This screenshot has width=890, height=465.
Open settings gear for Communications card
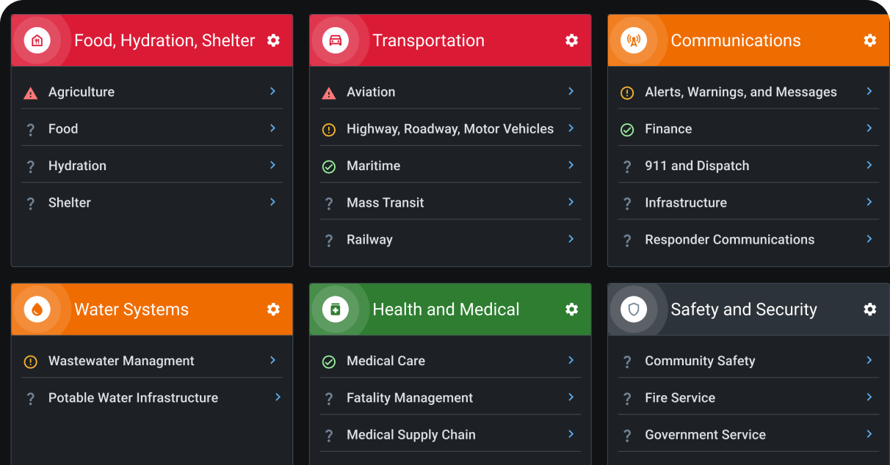point(869,40)
